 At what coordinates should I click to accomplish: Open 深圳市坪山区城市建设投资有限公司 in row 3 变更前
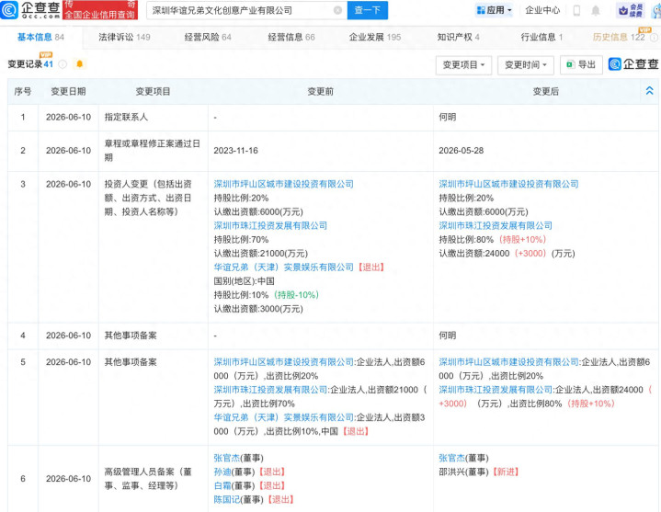pyautogui.click(x=284, y=184)
